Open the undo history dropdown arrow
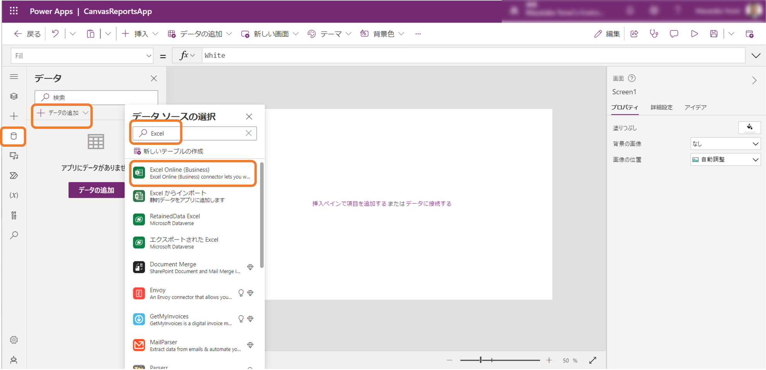 pos(73,34)
